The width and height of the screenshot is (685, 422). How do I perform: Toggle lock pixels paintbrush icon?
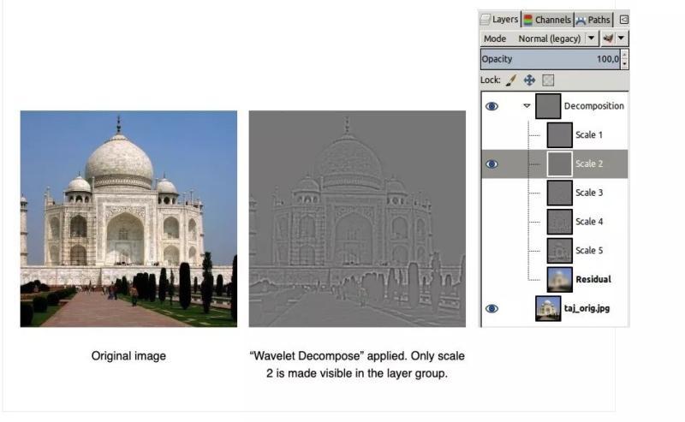tap(511, 80)
